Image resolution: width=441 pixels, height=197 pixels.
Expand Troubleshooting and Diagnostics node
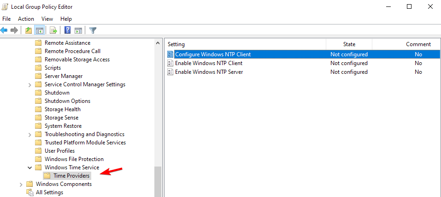coord(29,135)
